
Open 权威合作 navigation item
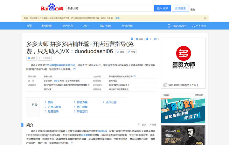(127, 26)
